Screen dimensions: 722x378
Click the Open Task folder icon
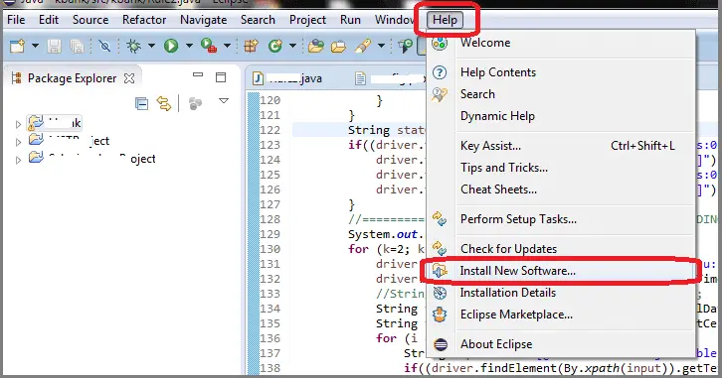point(338,46)
